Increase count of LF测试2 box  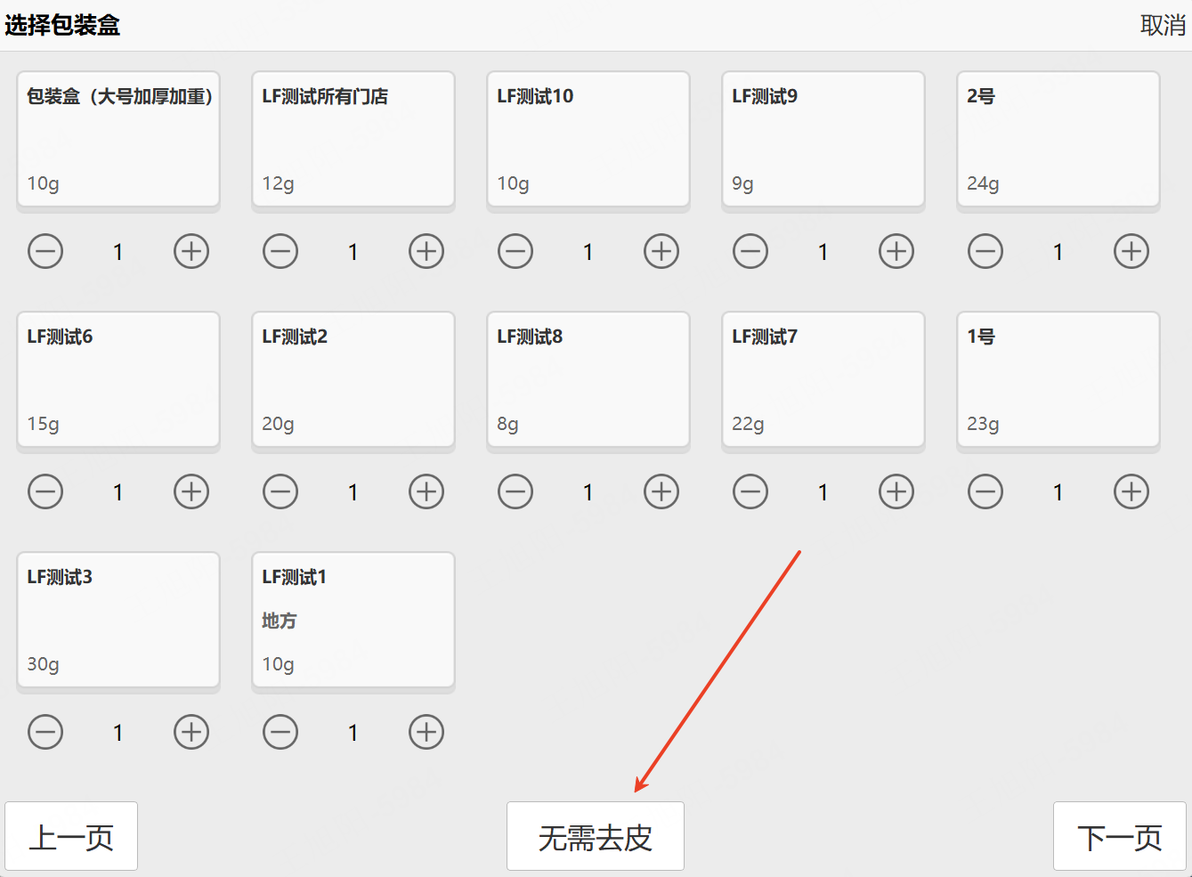pyautogui.click(x=426, y=491)
